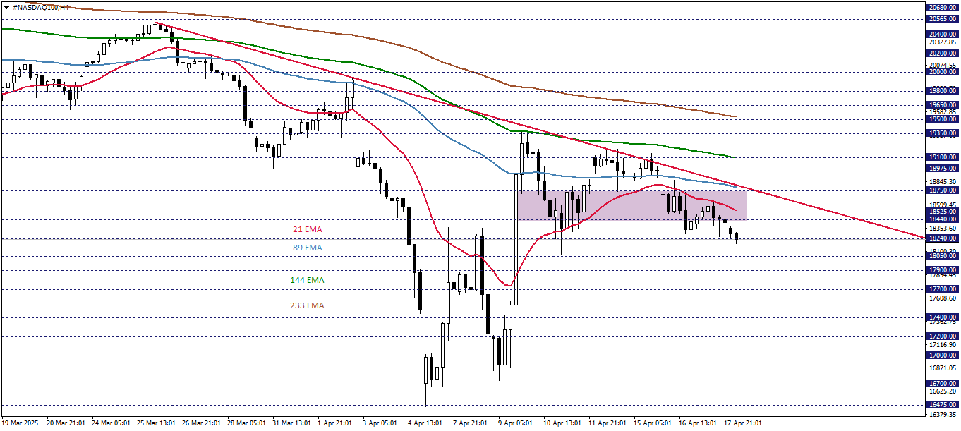The height and width of the screenshot is (431, 961).
Task: Select the 21 EMA text label
Action: (x=308, y=229)
